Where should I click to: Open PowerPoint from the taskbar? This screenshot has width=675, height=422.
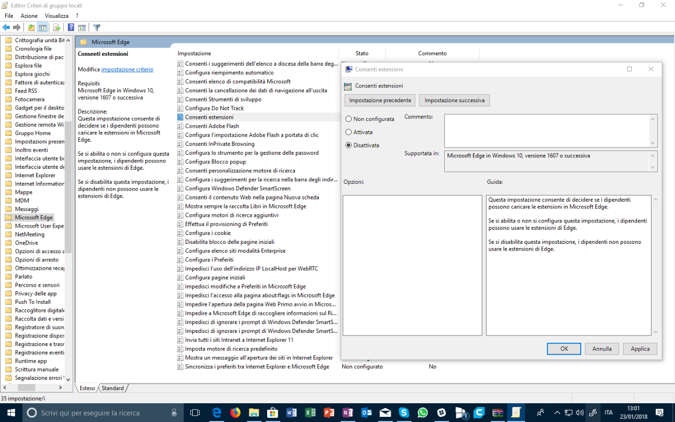(x=329, y=413)
